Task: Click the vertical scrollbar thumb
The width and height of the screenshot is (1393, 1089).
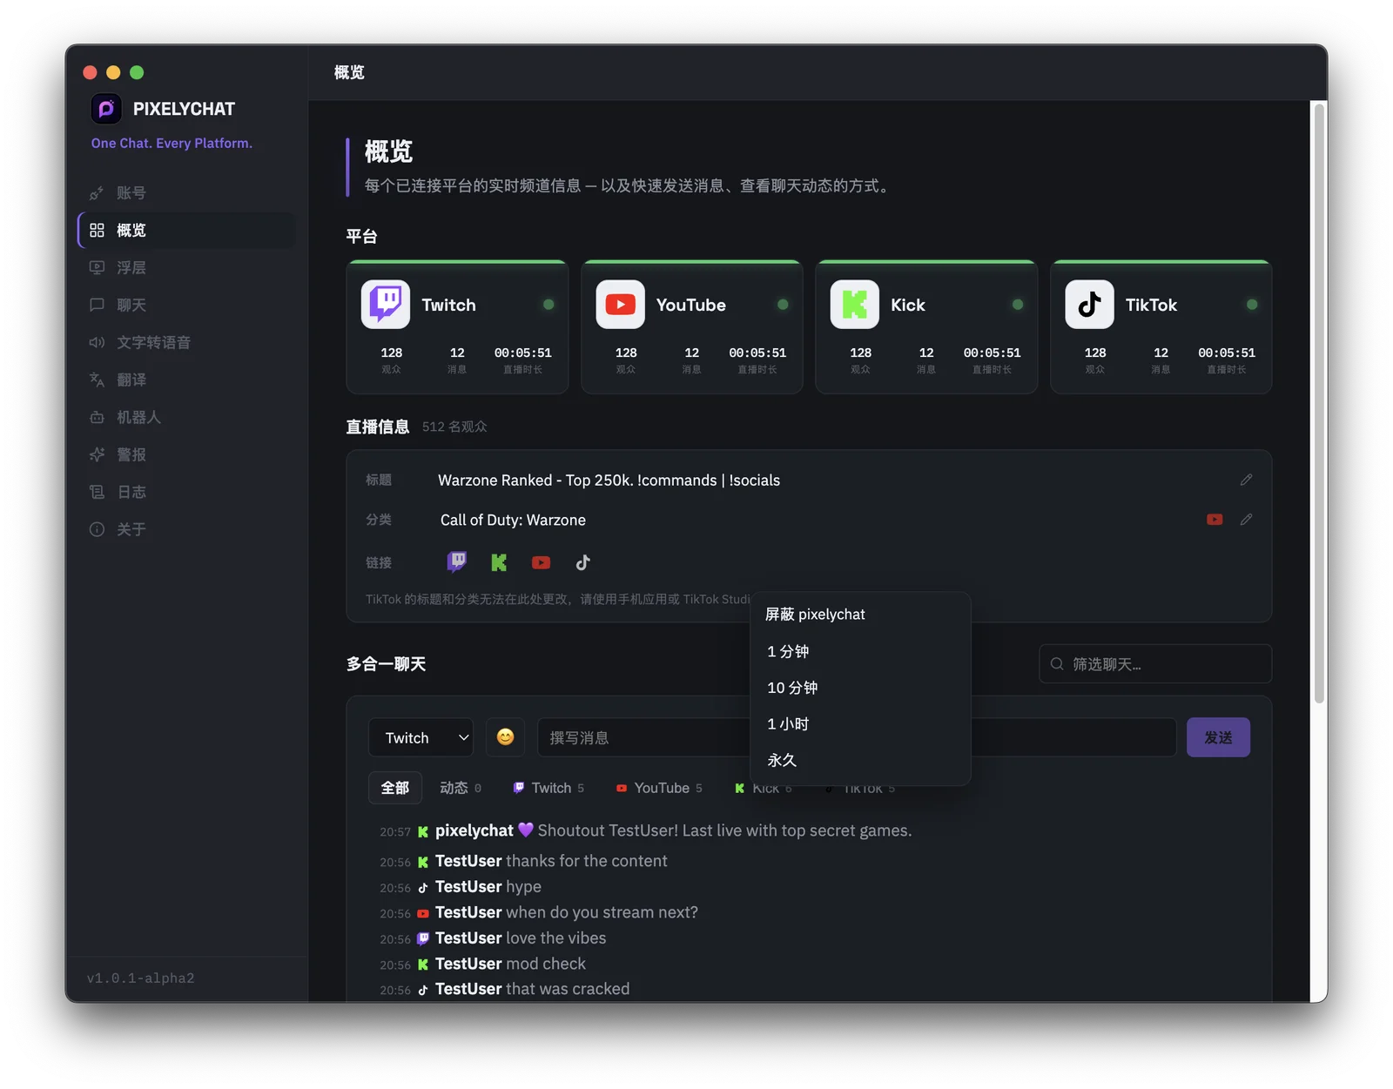Action: (1320, 403)
